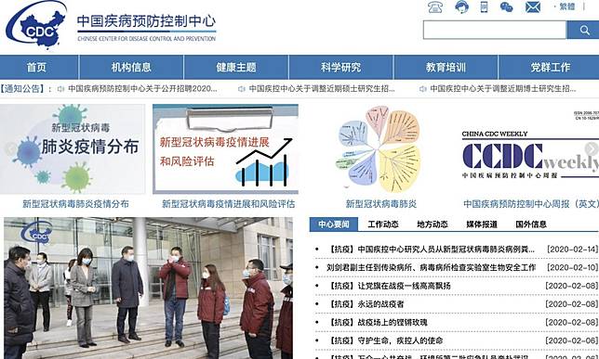The image size is (599, 359).
Task: Open the CCDC weekly banner image
Action: click(530, 149)
